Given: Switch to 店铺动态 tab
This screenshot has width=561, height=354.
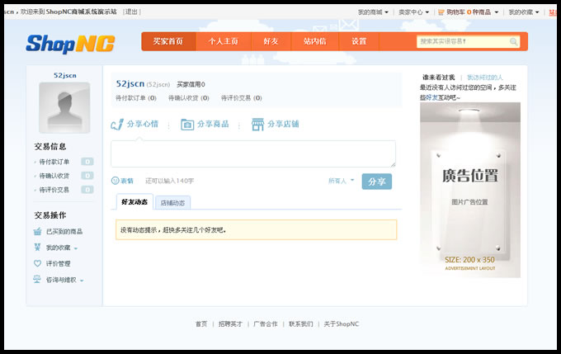Looking at the screenshot, I should (x=172, y=203).
